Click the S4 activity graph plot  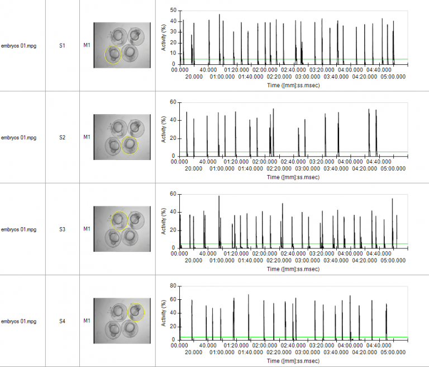click(x=294, y=313)
